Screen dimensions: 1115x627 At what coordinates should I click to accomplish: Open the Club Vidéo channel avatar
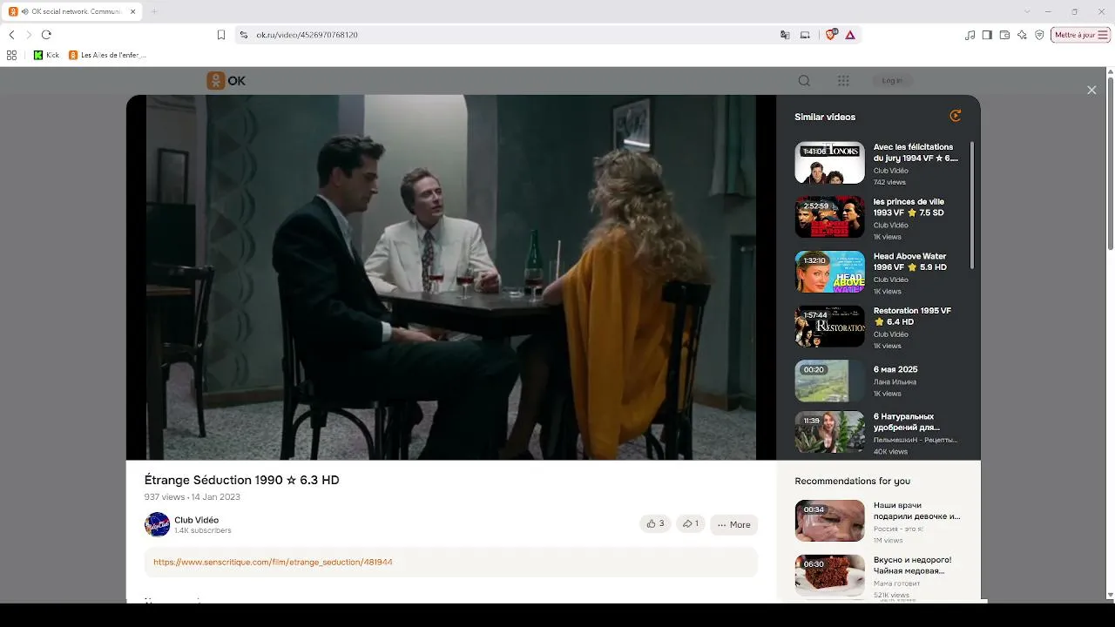tap(157, 524)
